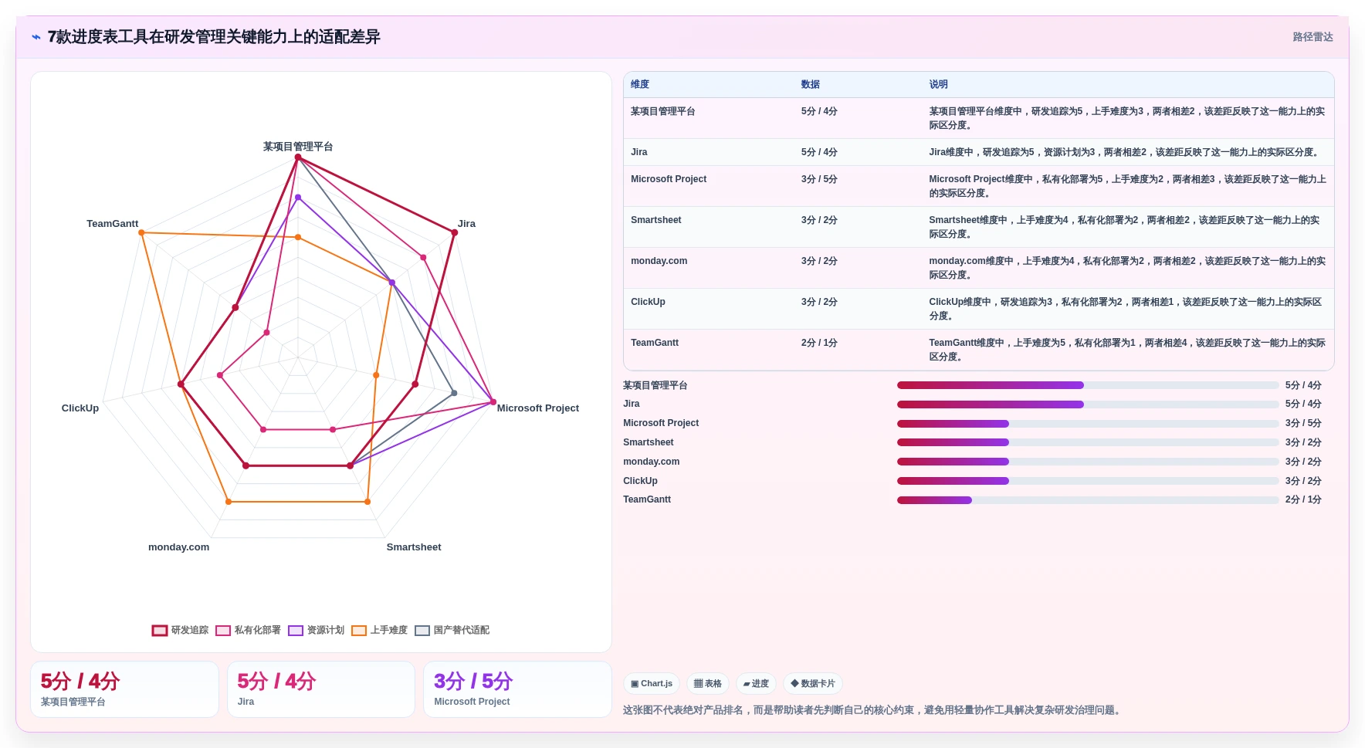The width and height of the screenshot is (1365, 748).
Task: Open the 某项目管理平台 score card
Action: coord(124,689)
